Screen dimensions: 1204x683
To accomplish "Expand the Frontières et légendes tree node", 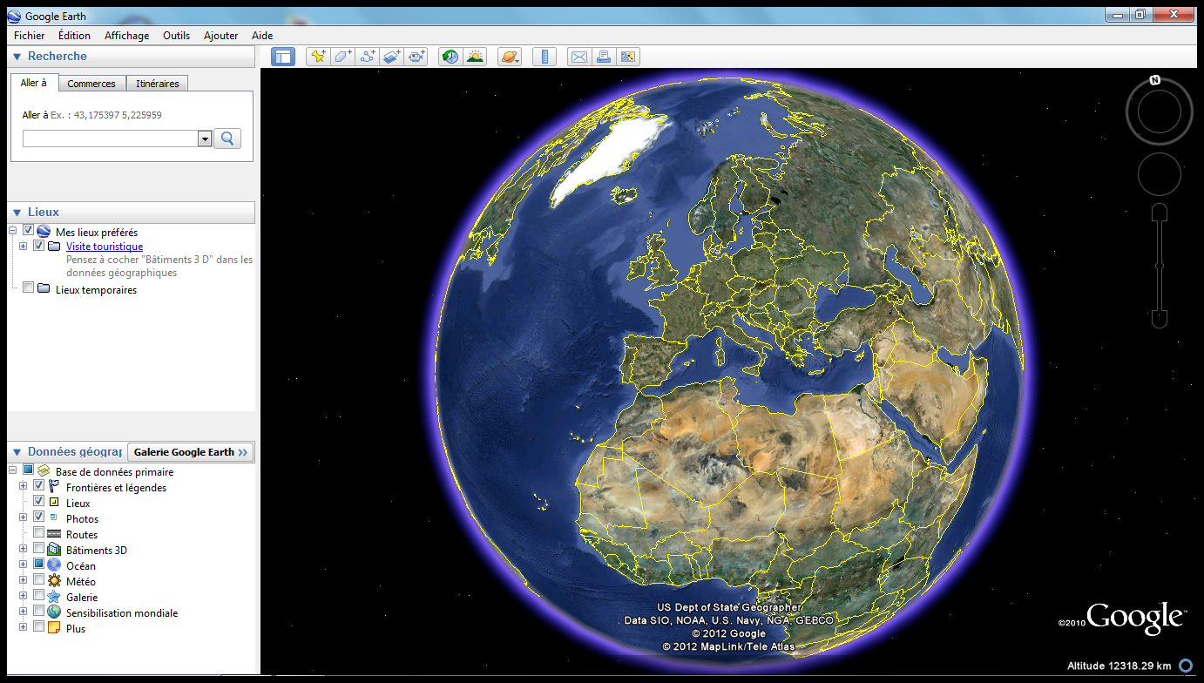I will coord(24,486).
